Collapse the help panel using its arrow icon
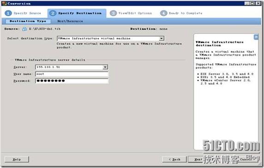Screen dimensions: 264x168 click(256, 37)
